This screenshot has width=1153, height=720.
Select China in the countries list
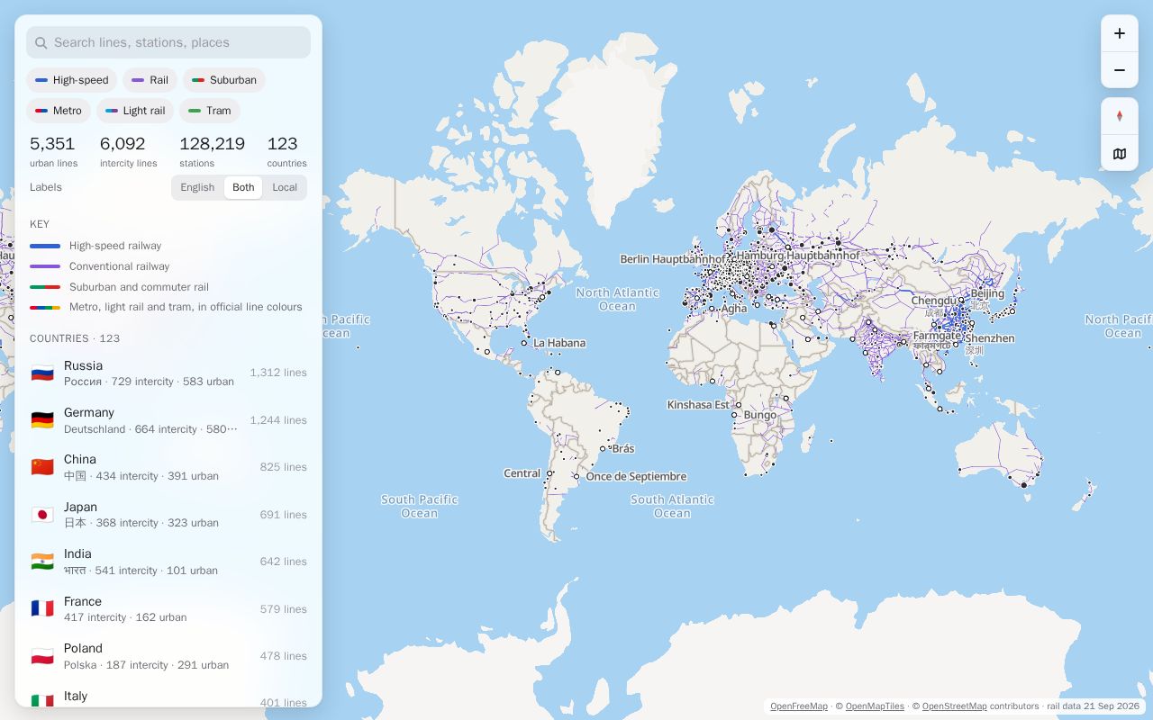(168, 467)
